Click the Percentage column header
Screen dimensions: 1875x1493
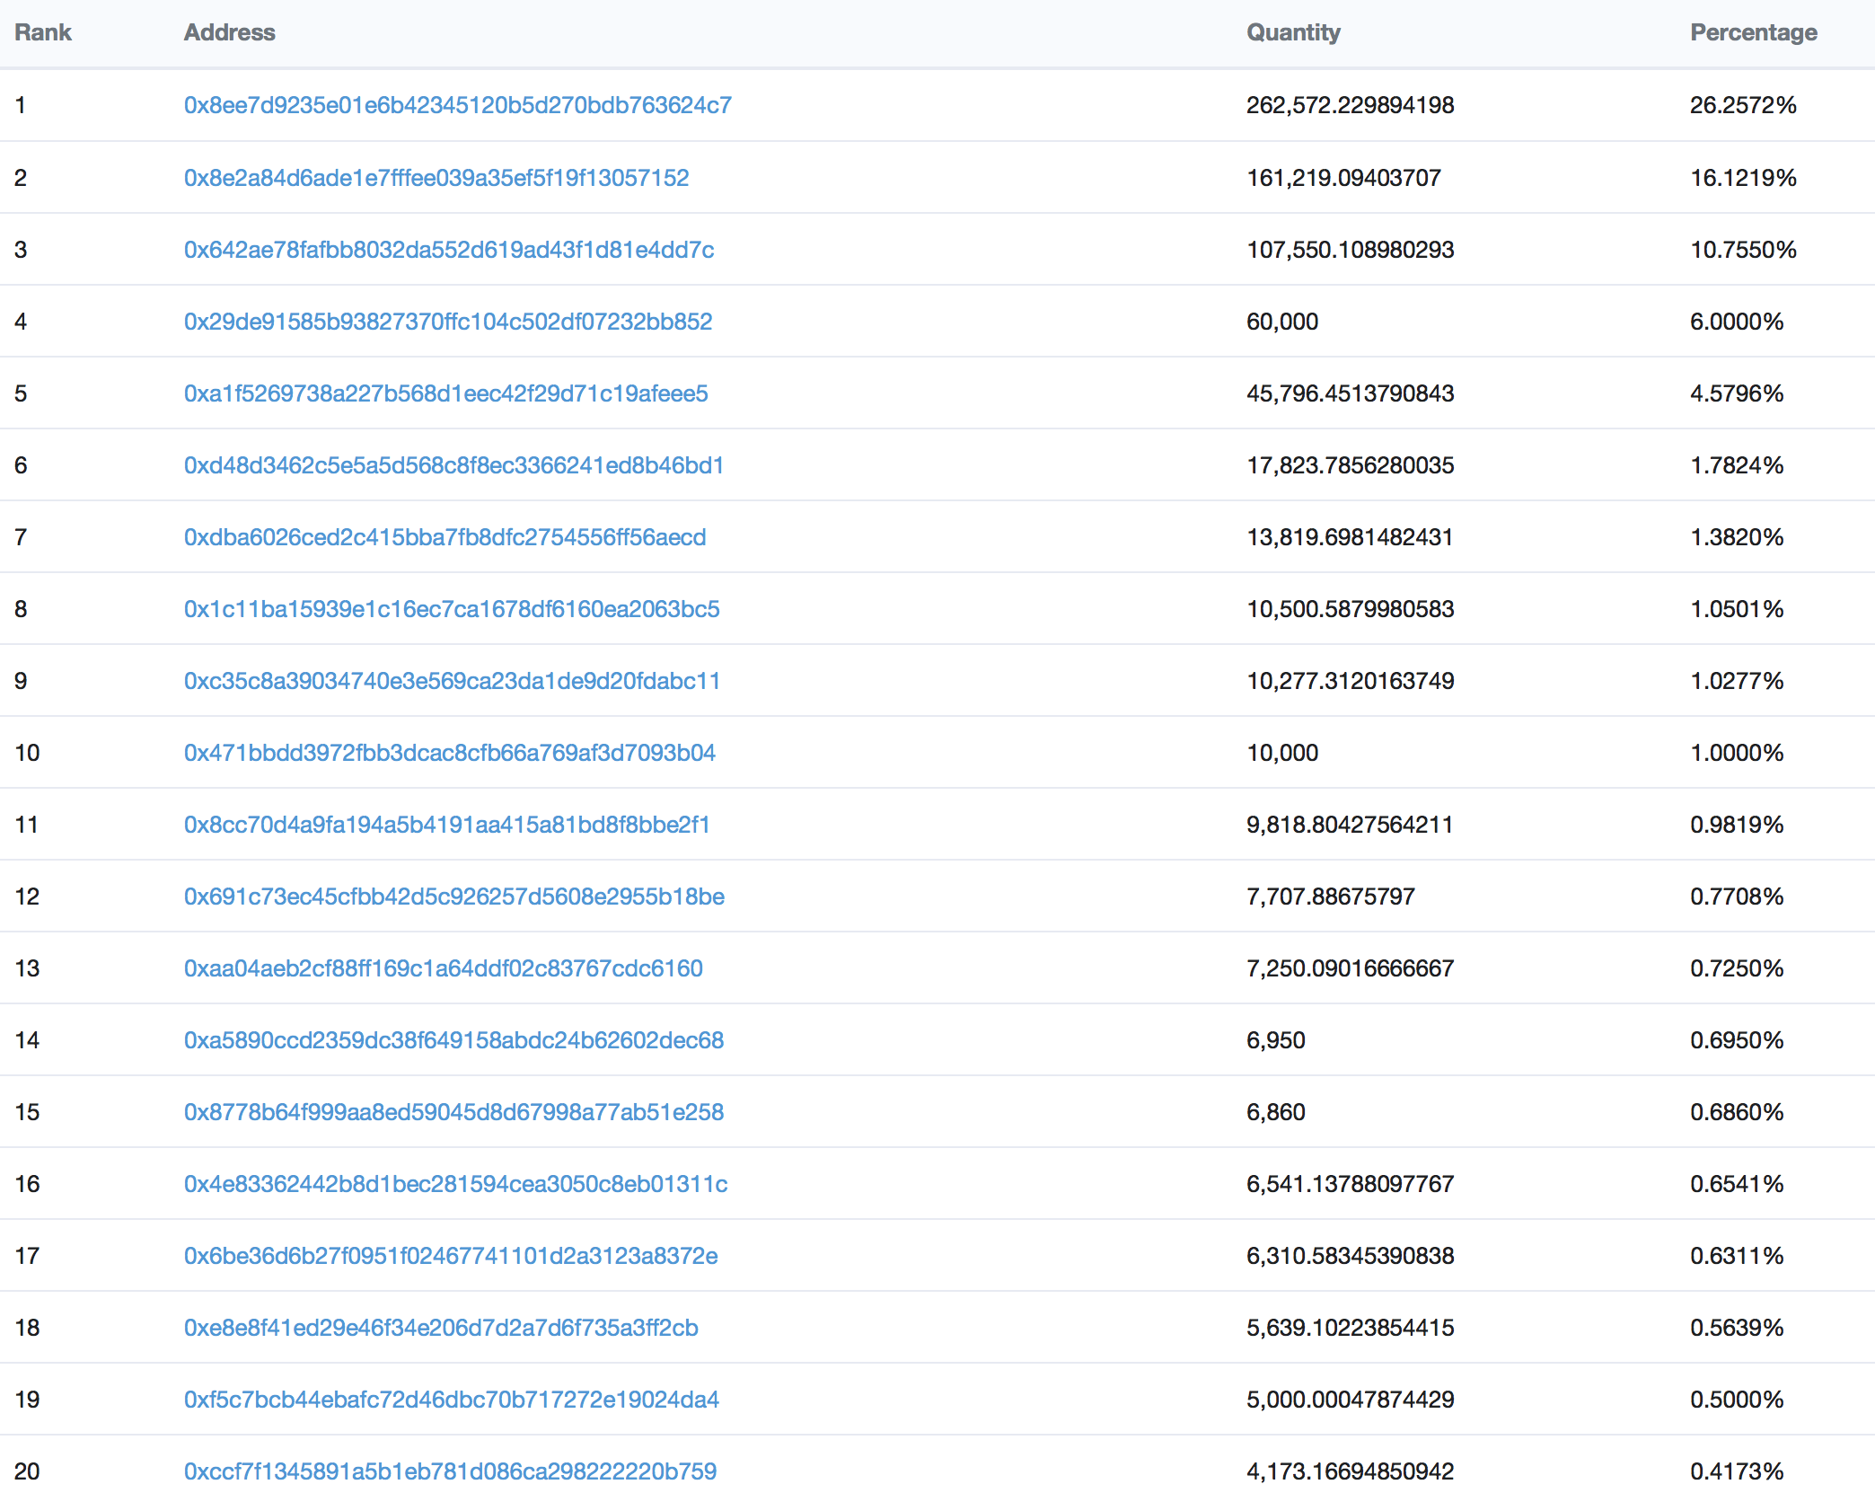point(1754,32)
